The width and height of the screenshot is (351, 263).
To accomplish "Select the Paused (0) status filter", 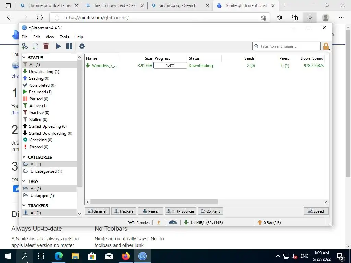I will (38, 99).
